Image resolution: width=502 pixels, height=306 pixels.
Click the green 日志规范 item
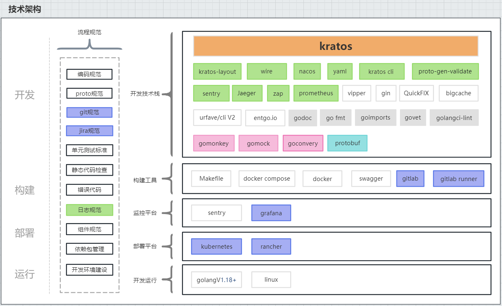89,210
